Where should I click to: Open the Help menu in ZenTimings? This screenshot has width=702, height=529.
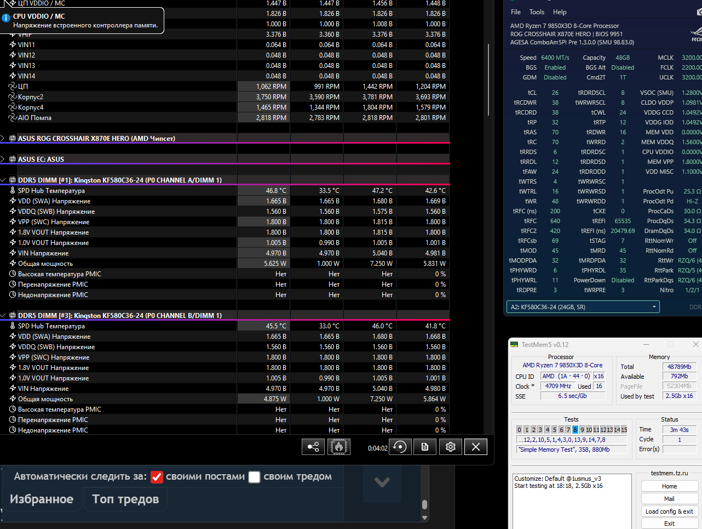(560, 12)
